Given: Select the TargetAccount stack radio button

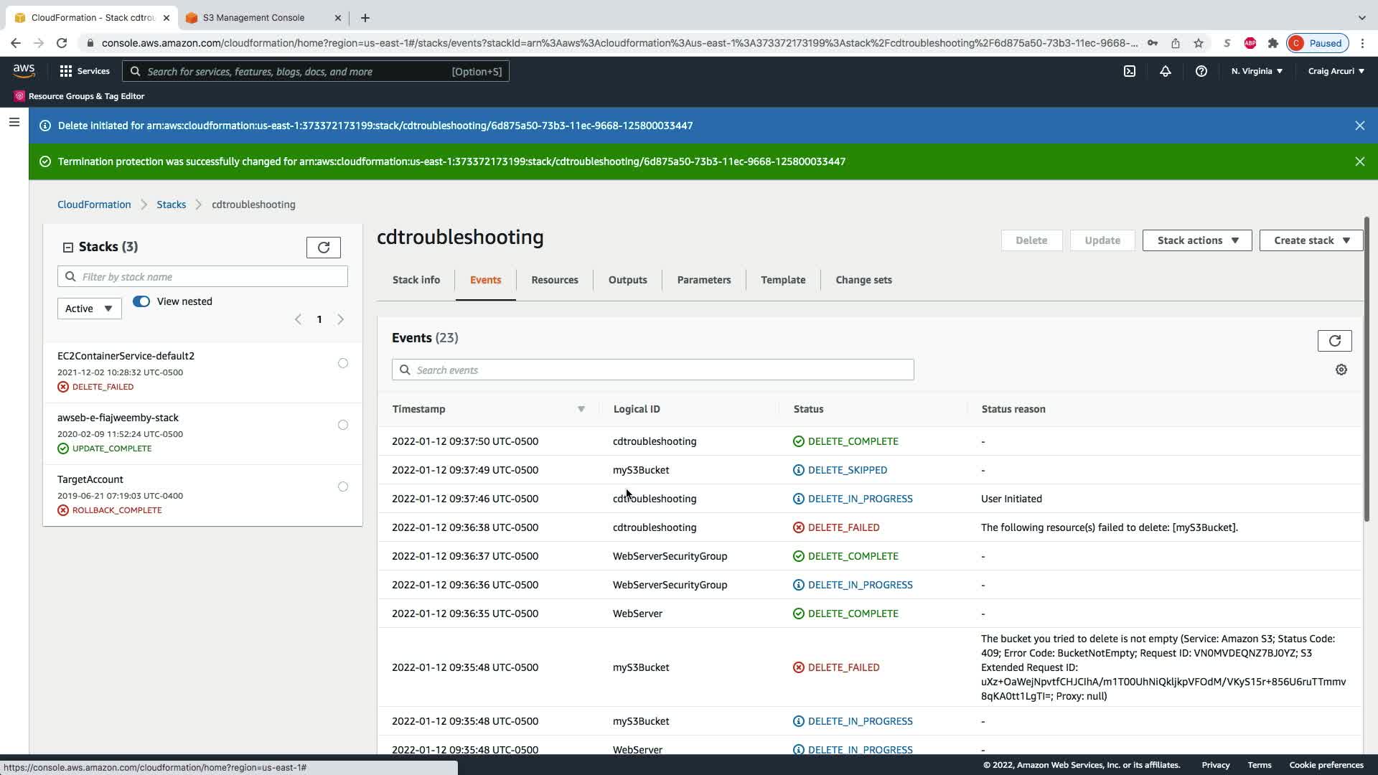Looking at the screenshot, I should (343, 487).
